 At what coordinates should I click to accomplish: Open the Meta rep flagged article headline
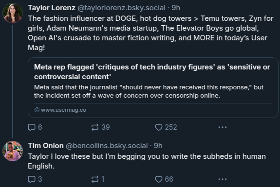pyautogui.click(x=152, y=72)
